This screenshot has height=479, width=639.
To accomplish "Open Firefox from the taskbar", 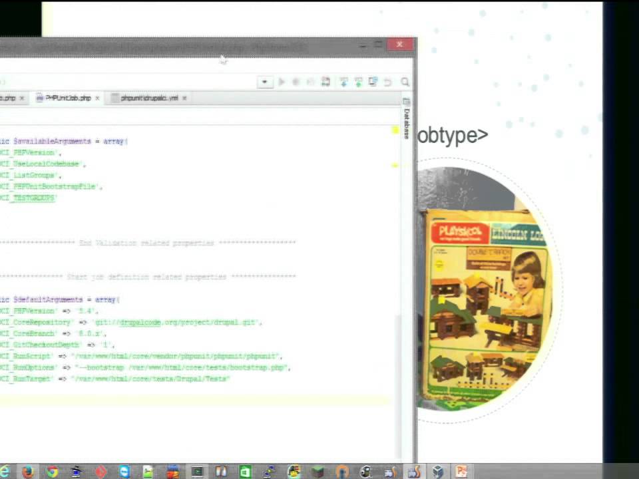I will pyautogui.click(x=28, y=472).
